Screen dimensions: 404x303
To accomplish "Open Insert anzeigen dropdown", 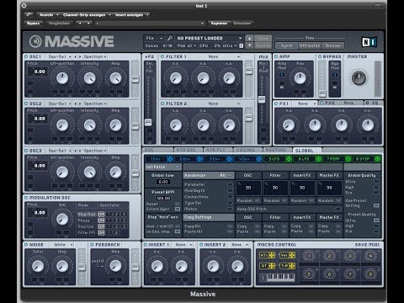I will click(131, 14).
